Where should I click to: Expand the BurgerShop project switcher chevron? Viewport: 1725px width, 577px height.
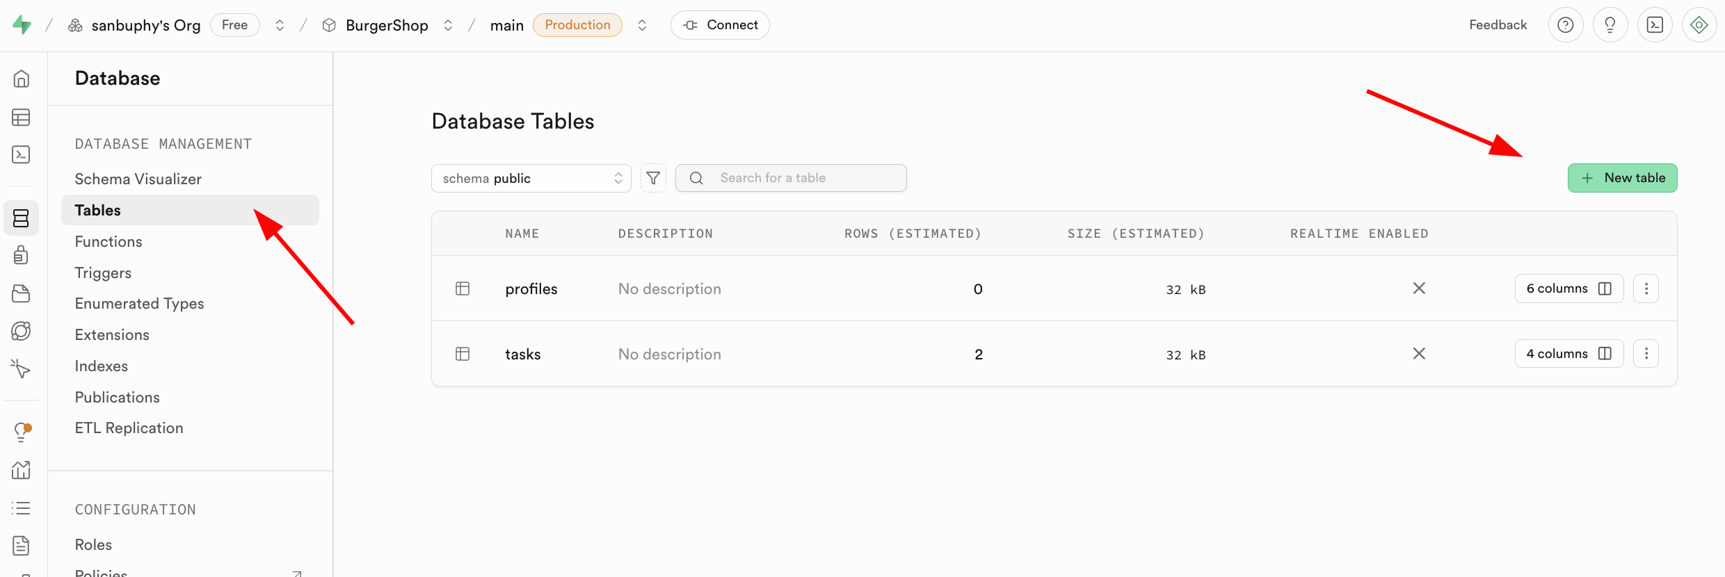[x=448, y=25]
